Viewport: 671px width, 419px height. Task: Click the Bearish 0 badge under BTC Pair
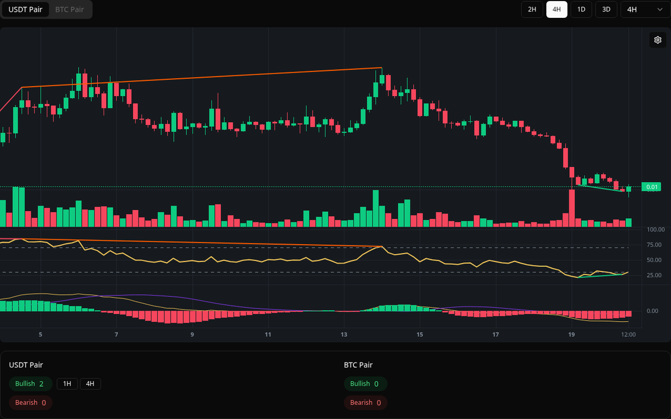tap(365, 402)
